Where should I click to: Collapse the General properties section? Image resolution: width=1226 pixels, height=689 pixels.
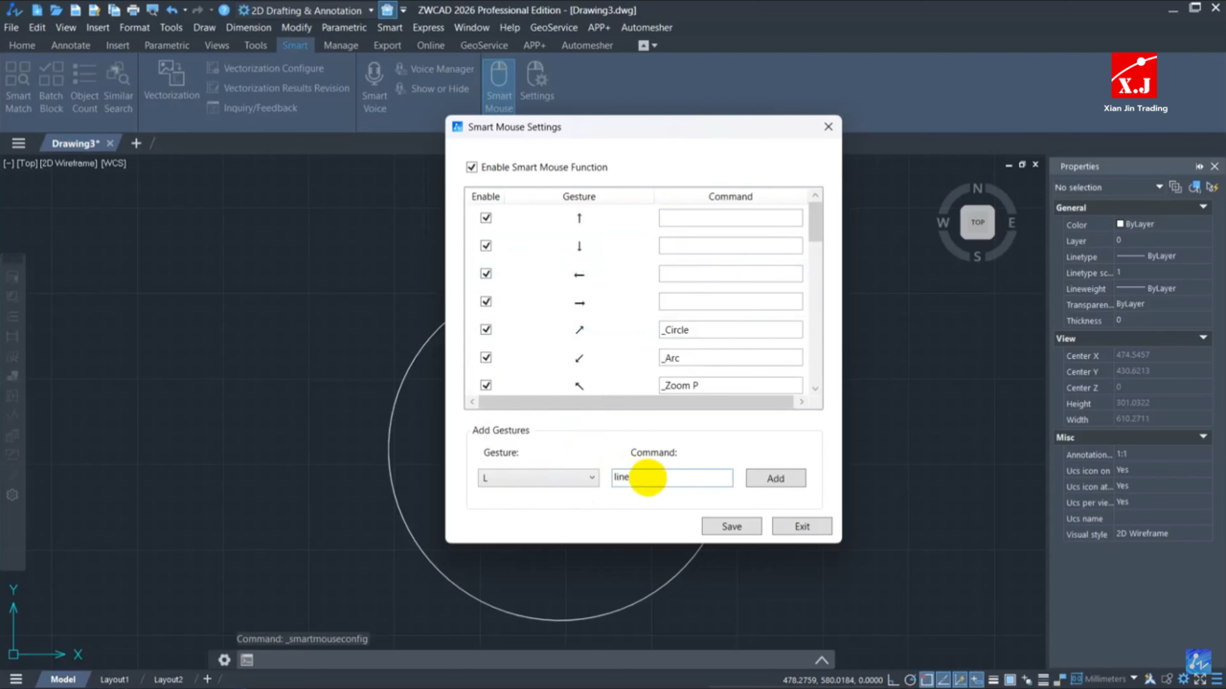pyautogui.click(x=1203, y=208)
